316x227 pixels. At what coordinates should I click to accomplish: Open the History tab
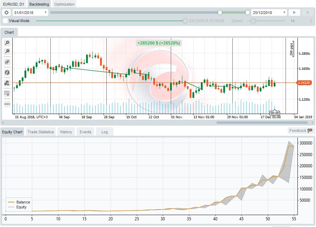(66, 132)
